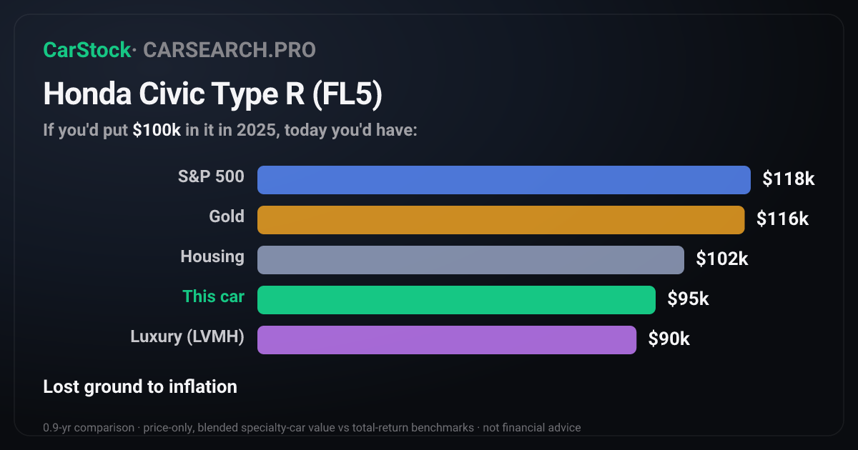The height and width of the screenshot is (450, 858).
Task: Click the $90k value
Action: pyautogui.click(x=669, y=339)
